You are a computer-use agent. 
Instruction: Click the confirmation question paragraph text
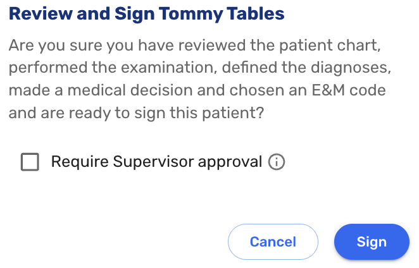196,80
